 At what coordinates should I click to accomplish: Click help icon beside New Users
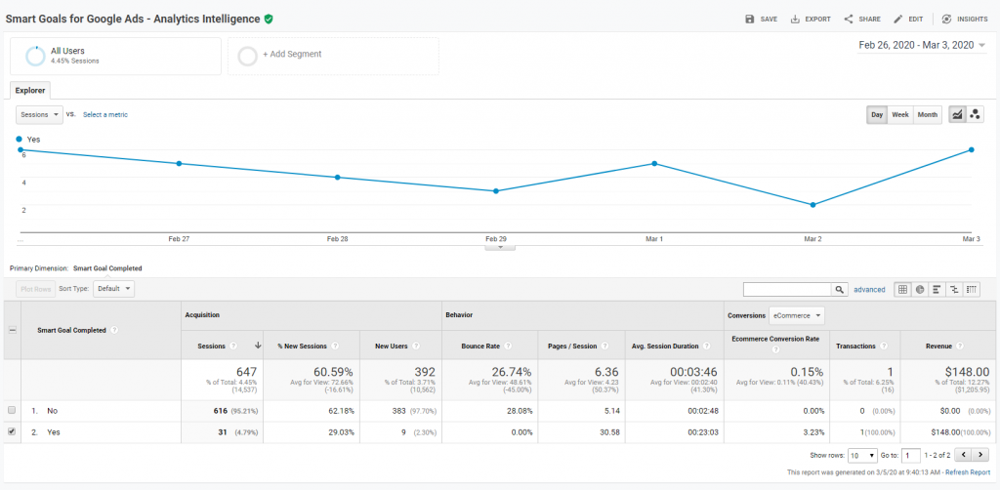pyautogui.click(x=416, y=346)
